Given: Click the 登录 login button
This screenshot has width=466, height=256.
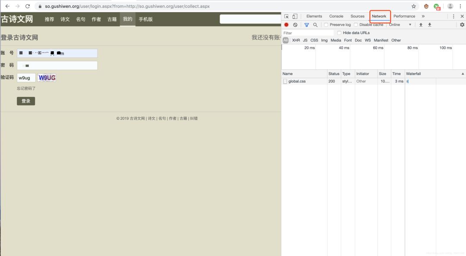Looking at the screenshot, I should pyautogui.click(x=26, y=101).
